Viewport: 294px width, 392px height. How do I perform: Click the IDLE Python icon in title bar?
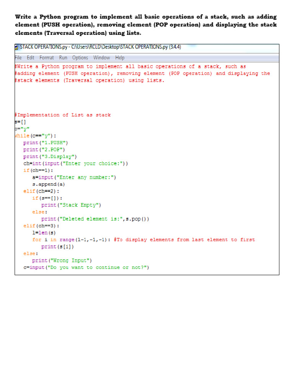17,47
